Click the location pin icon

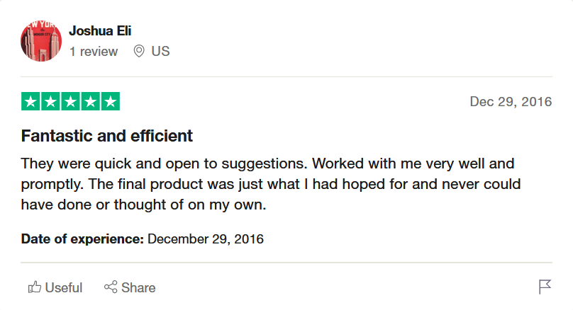tap(139, 51)
